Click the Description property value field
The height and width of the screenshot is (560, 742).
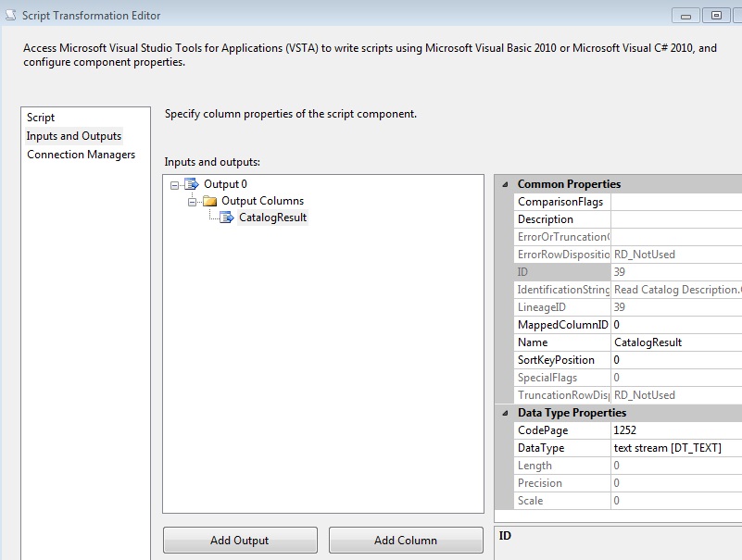tap(676, 219)
